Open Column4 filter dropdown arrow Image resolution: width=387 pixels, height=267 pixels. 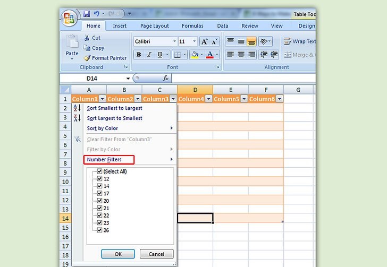pos(209,99)
